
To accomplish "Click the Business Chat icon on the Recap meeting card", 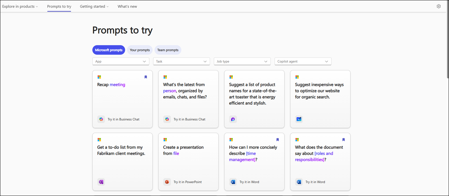I will (101, 119).
